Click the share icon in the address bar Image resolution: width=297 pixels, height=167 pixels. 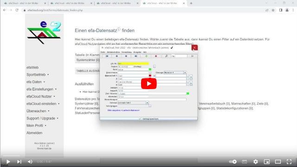click(267, 10)
